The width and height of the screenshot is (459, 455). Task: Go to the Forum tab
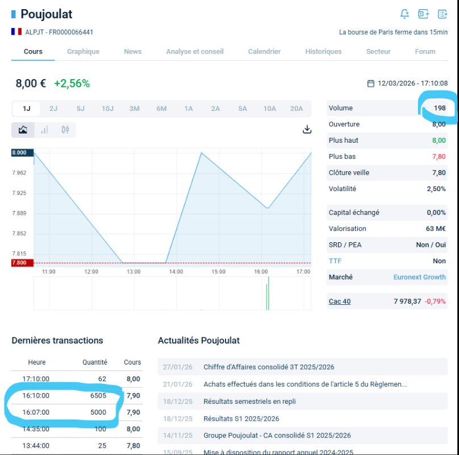click(x=425, y=51)
